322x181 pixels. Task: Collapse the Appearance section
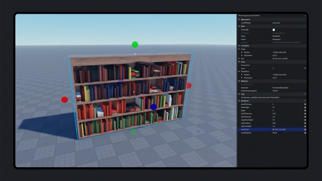point(239,20)
